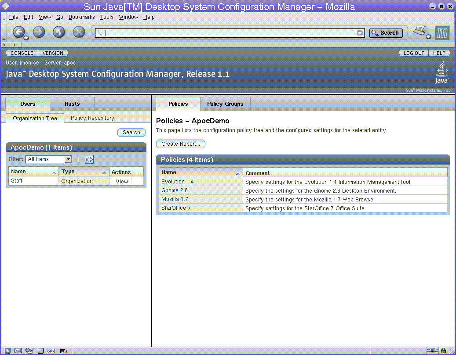
Task: Open the StarOffice 7 policy link
Action: [x=176, y=208]
